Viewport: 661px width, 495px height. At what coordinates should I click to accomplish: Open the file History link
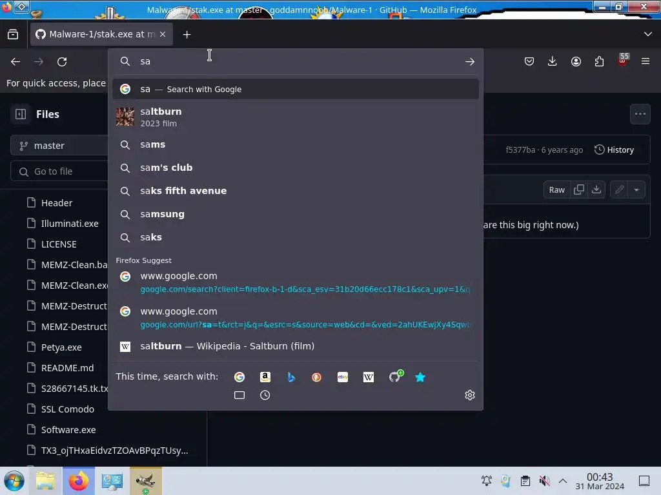coord(615,150)
